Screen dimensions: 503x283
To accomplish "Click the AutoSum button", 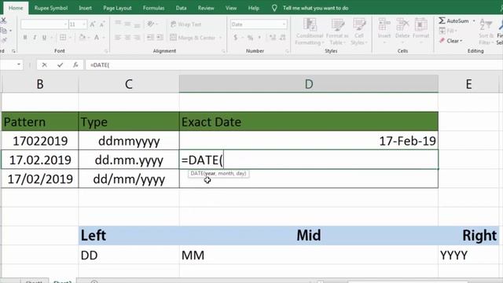I will click(x=453, y=21).
